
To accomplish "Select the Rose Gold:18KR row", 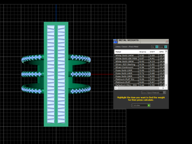I will pos(140,76).
